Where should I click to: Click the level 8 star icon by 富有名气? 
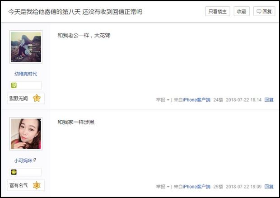[37, 185]
